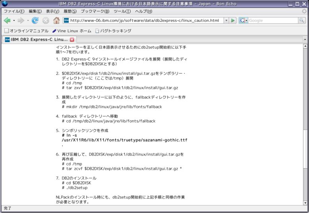Open the オンラインマニュアル bookmark

click(x=26, y=31)
